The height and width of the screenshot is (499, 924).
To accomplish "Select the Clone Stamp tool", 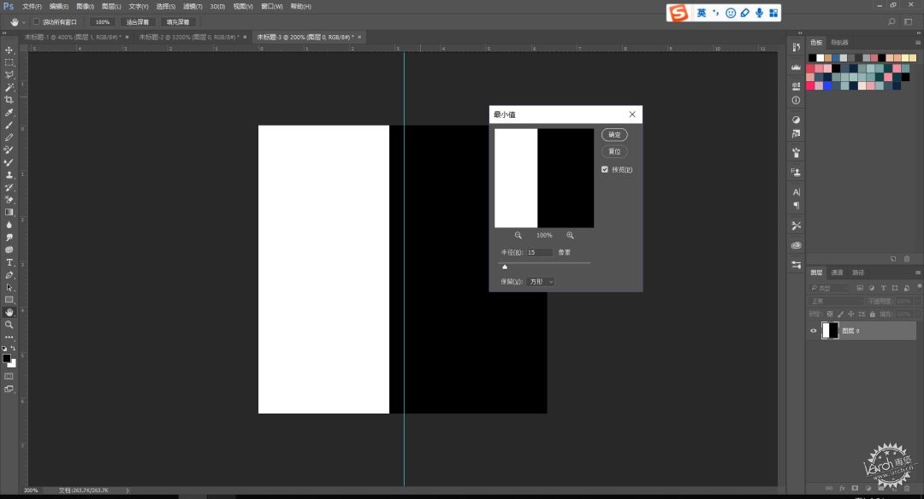I will click(9, 175).
